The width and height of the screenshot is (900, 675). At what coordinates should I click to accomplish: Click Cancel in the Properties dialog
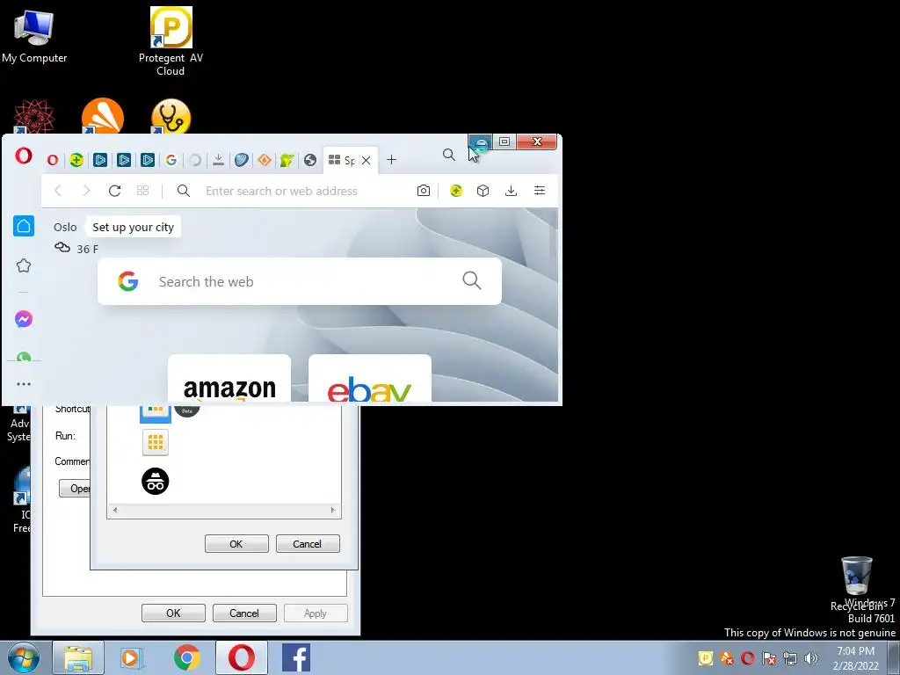pos(244,613)
